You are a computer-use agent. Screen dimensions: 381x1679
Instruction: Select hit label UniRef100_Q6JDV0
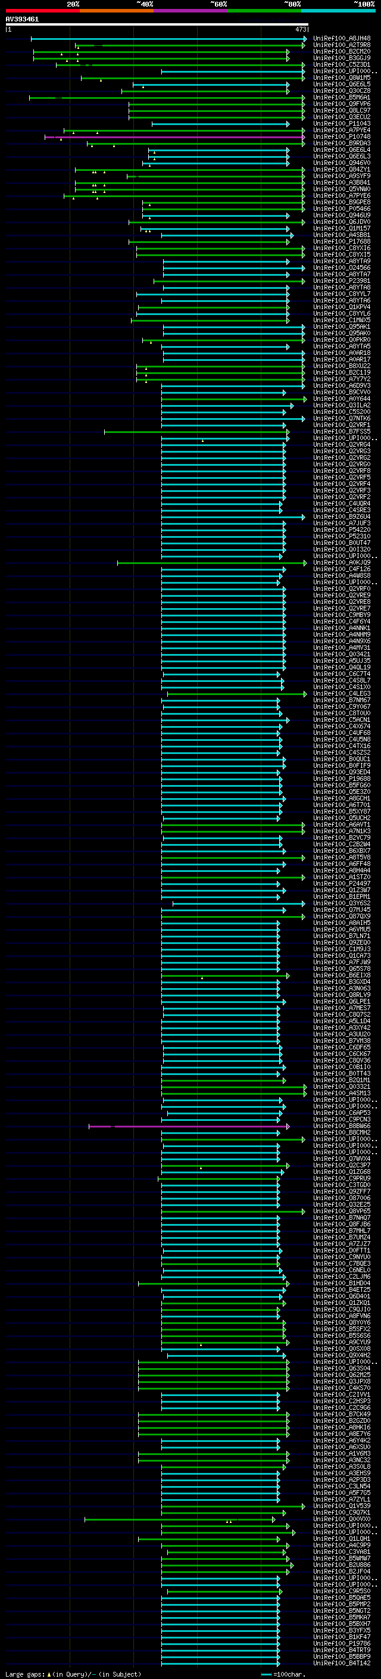pyautogui.click(x=342, y=222)
